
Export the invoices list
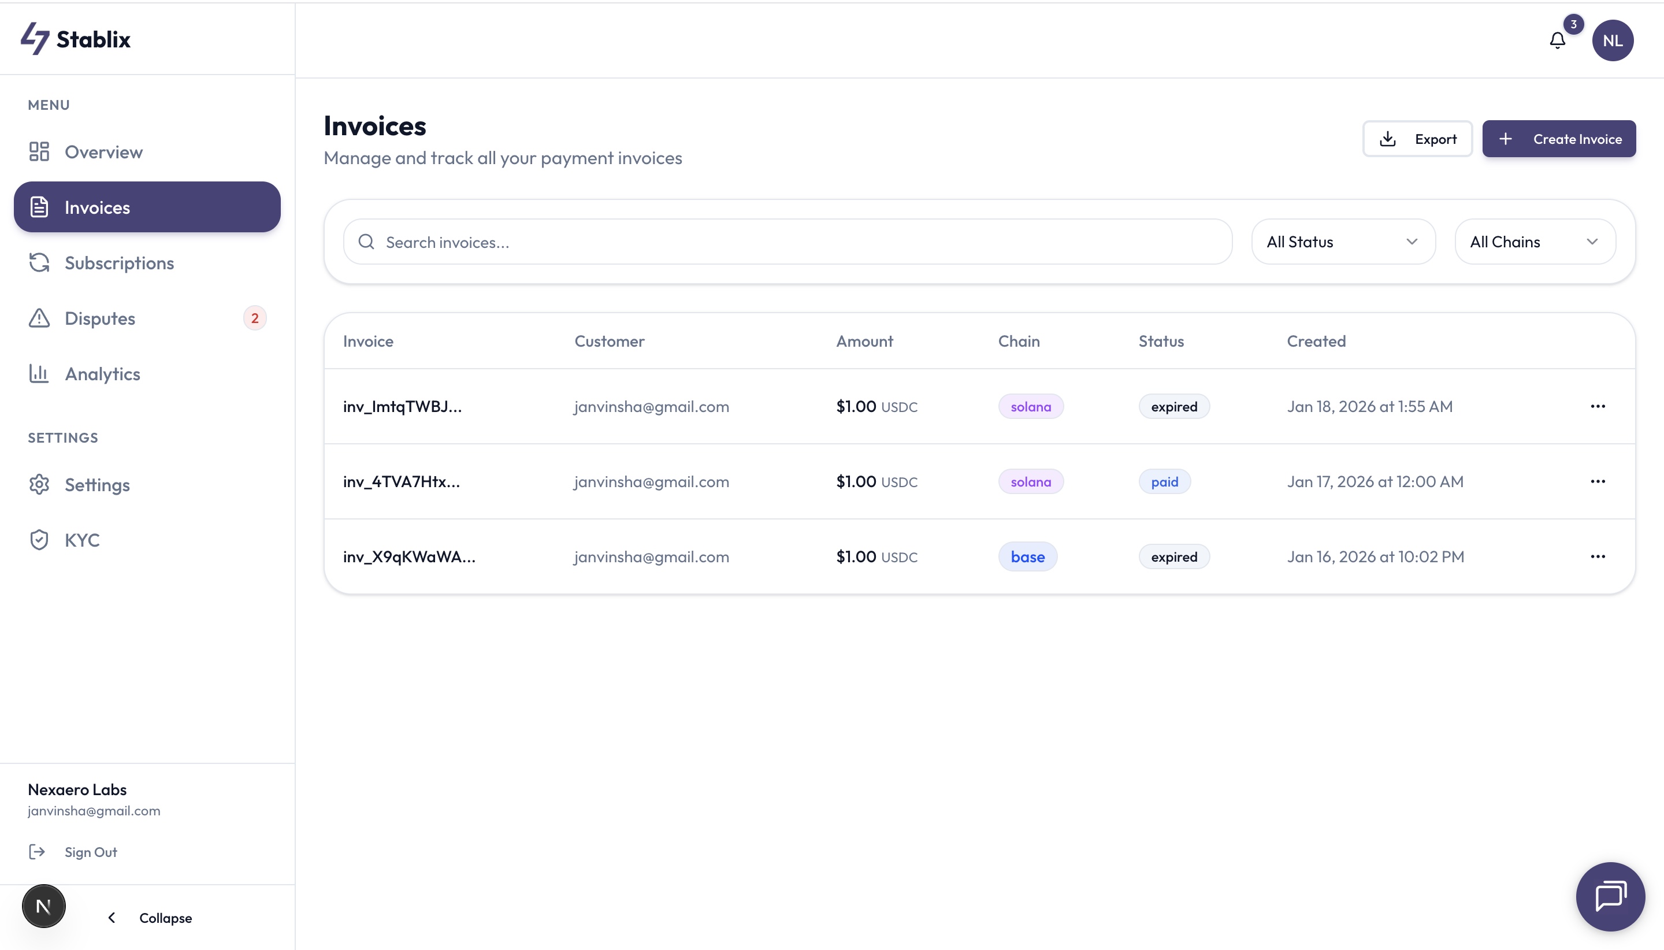coord(1417,139)
